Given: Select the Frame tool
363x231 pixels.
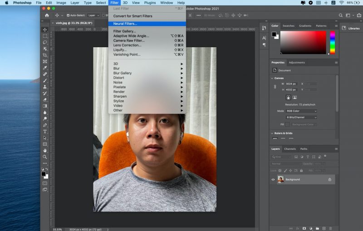Looking at the screenshot, I should point(45,62).
